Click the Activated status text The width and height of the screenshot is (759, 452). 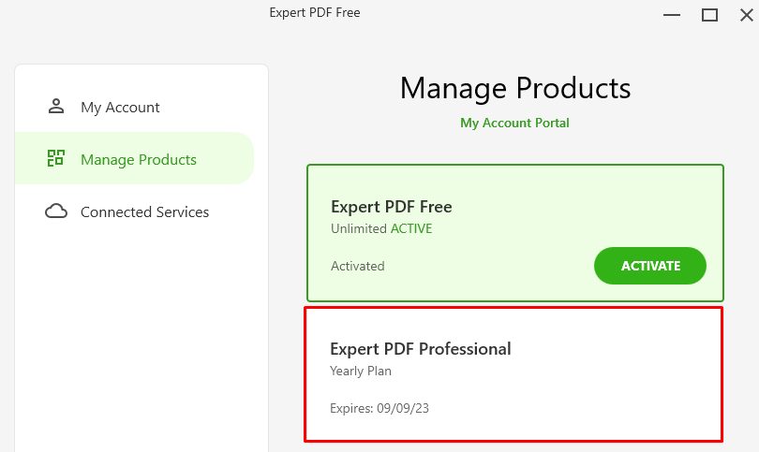pos(358,266)
